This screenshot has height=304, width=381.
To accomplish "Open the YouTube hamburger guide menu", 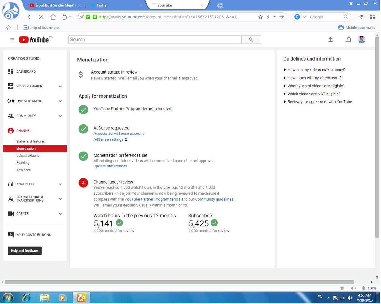I will [x=12, y=40].
